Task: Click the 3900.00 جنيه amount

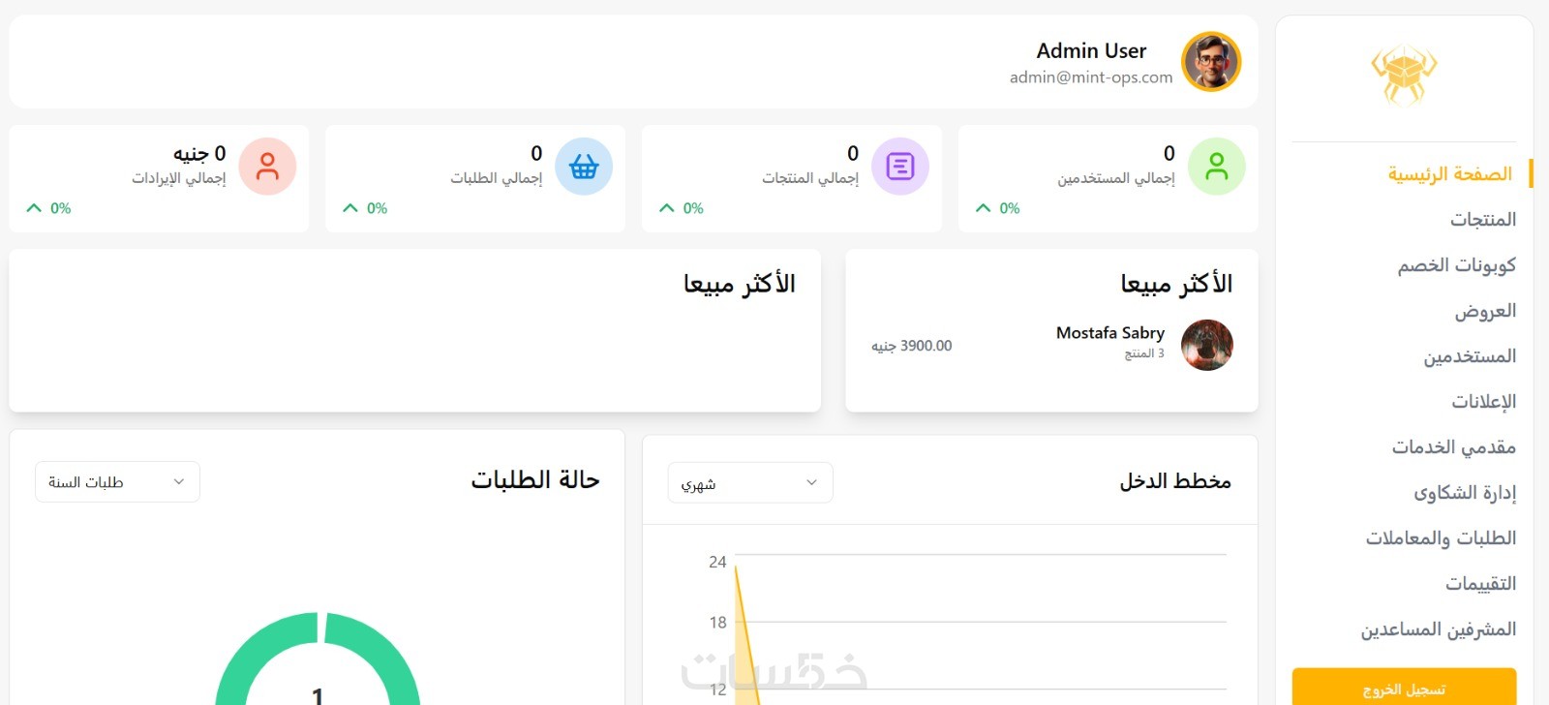Action: [x=911, y=346]
